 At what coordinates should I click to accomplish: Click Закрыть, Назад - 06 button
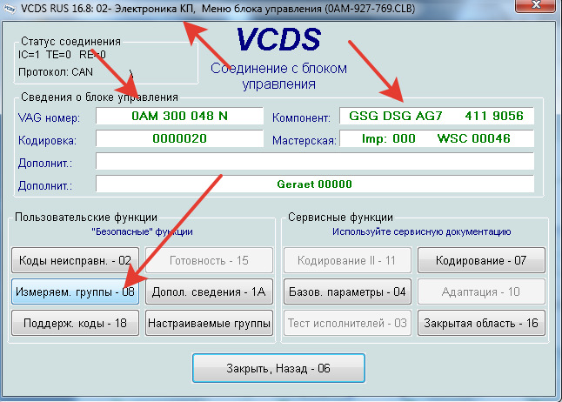278,368
